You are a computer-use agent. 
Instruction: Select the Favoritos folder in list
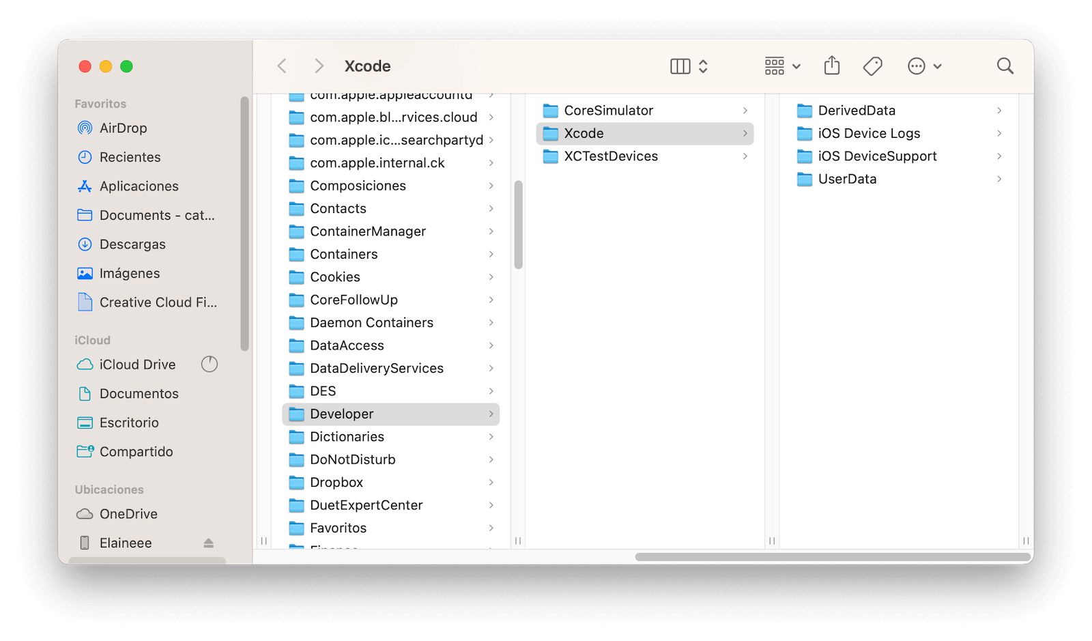tap(390, 528)
